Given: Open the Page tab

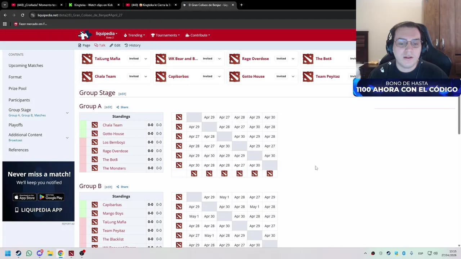Looking at the screenshot, I should (x=84, y=45).
